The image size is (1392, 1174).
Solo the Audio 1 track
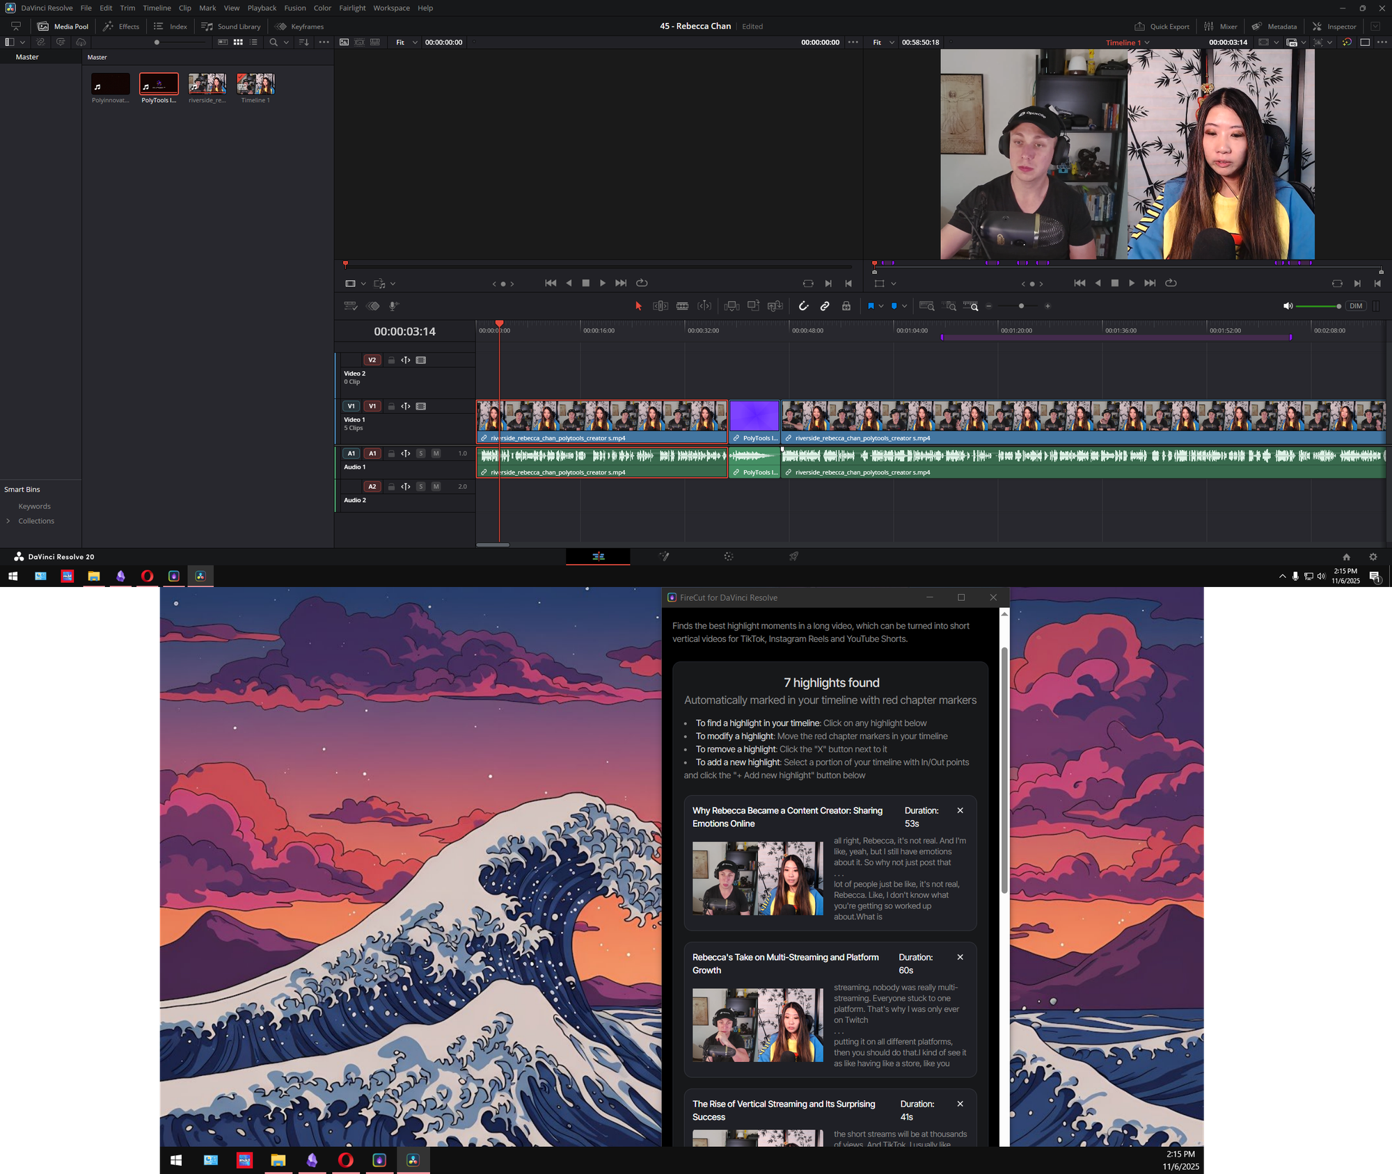(420, 453)
